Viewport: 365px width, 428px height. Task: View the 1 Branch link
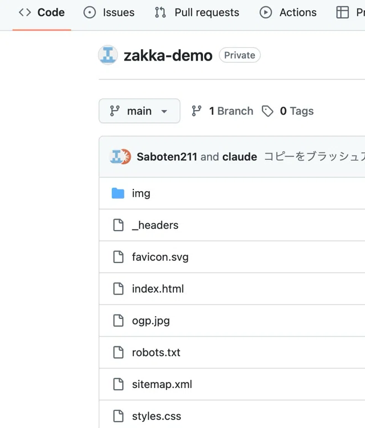point(231,111)
